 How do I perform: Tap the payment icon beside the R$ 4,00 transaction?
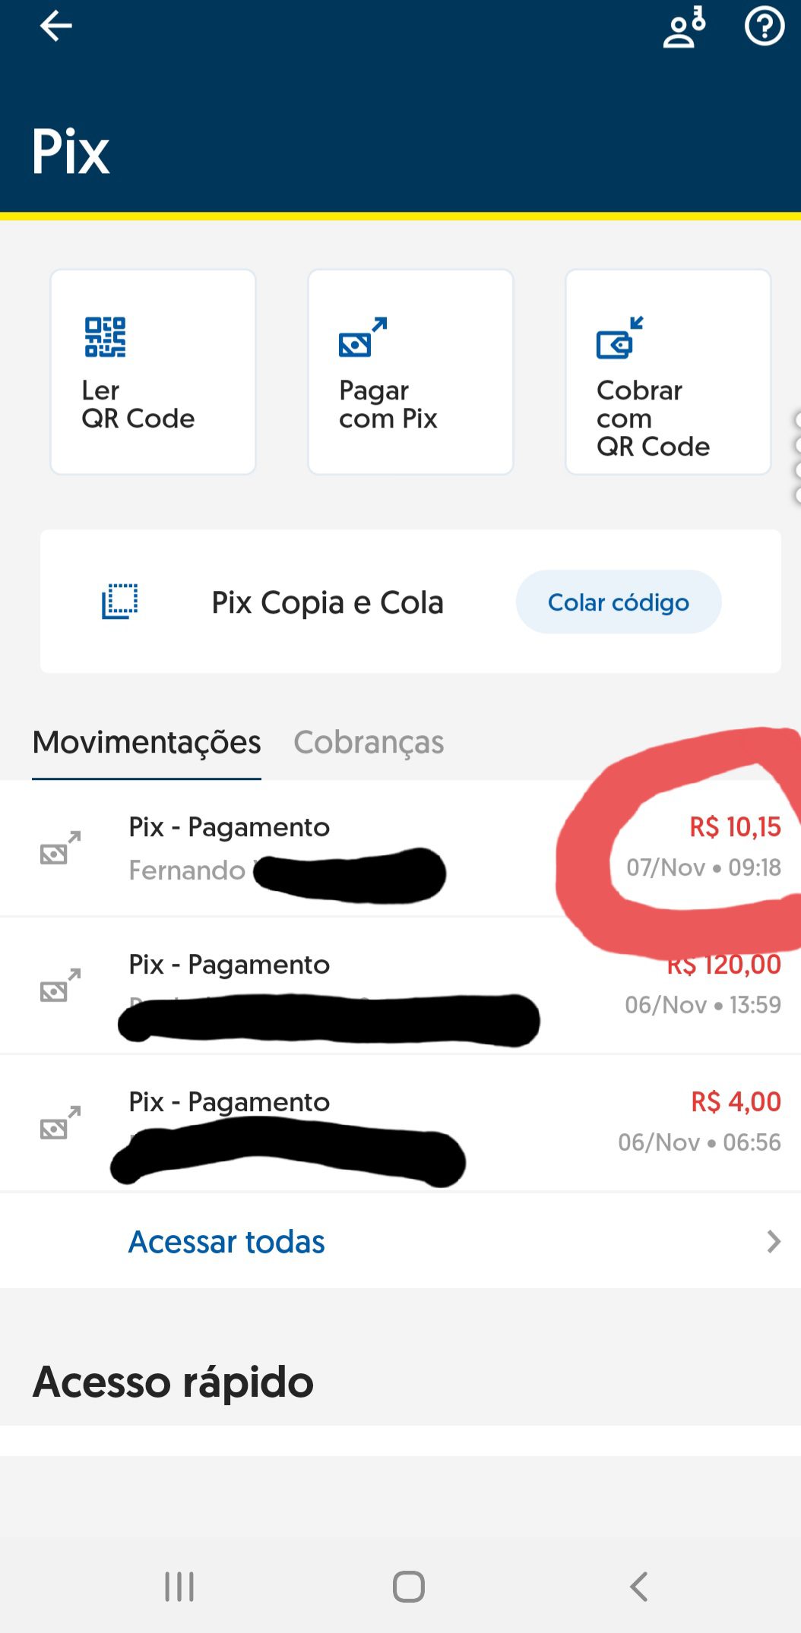pos(60,1123)
